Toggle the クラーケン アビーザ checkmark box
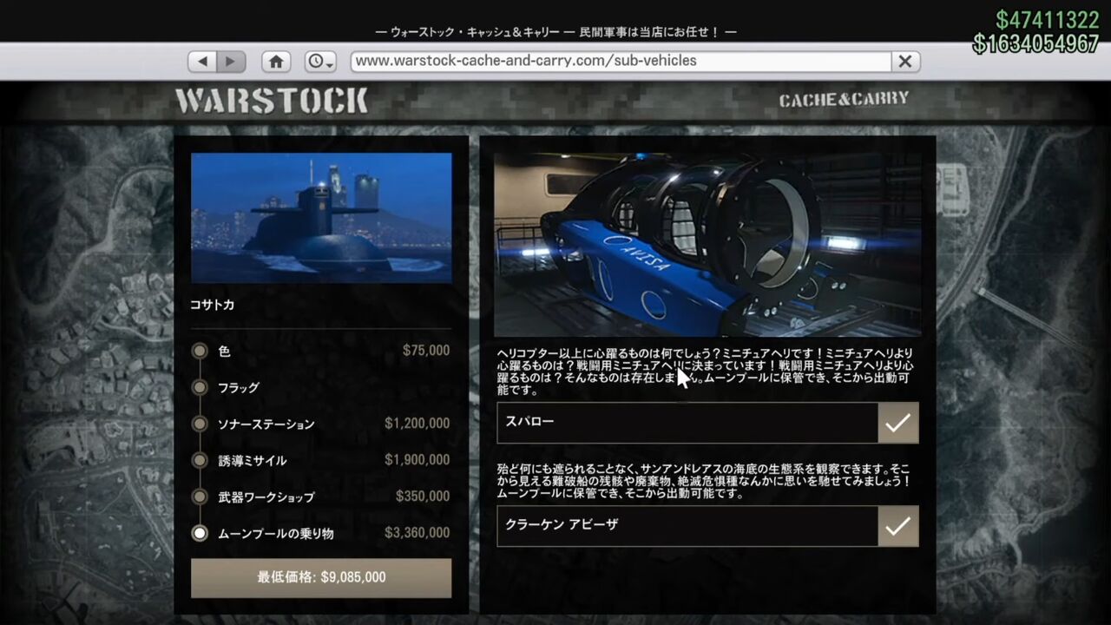Viewport: 1111px width, 625px height. [x=898, y=526]
